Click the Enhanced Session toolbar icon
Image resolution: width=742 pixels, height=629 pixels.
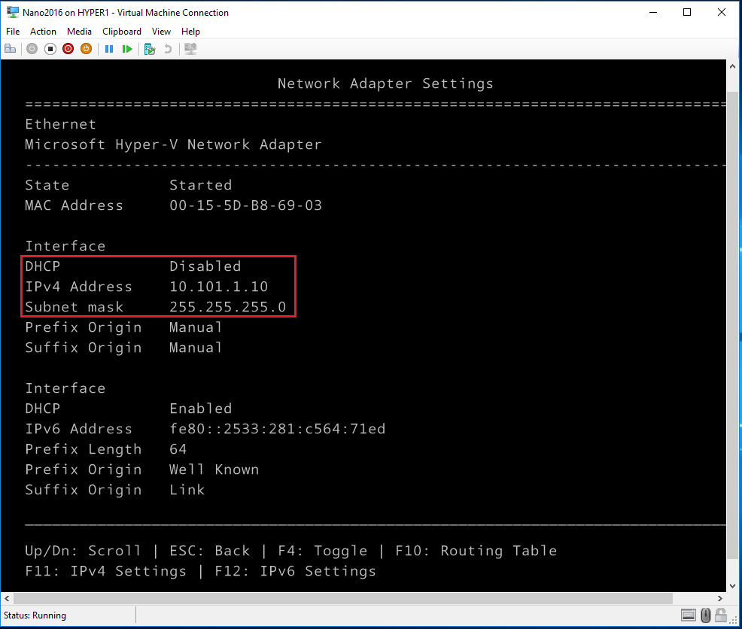(x=190, y=49)
